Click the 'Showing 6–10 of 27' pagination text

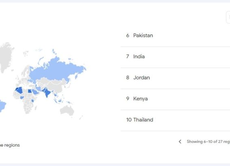(208, 142)
